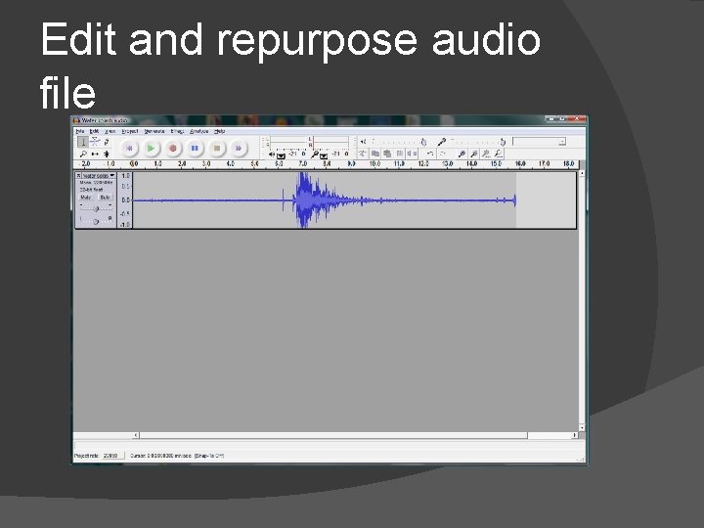704x528 pixels.
Task: Click the input volume slider
Action: click(478, 142)
